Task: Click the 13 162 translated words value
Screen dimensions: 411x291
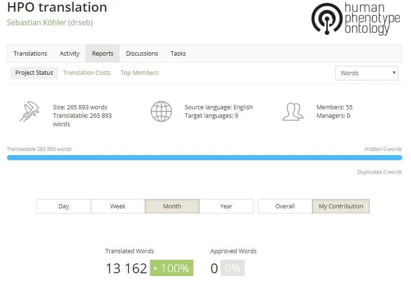Action: click(127, 269)
